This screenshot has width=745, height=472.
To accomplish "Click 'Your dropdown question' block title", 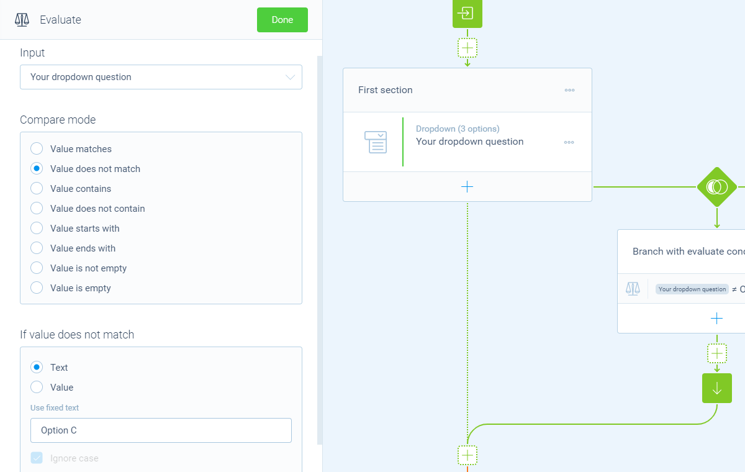I will click(470, 142).
